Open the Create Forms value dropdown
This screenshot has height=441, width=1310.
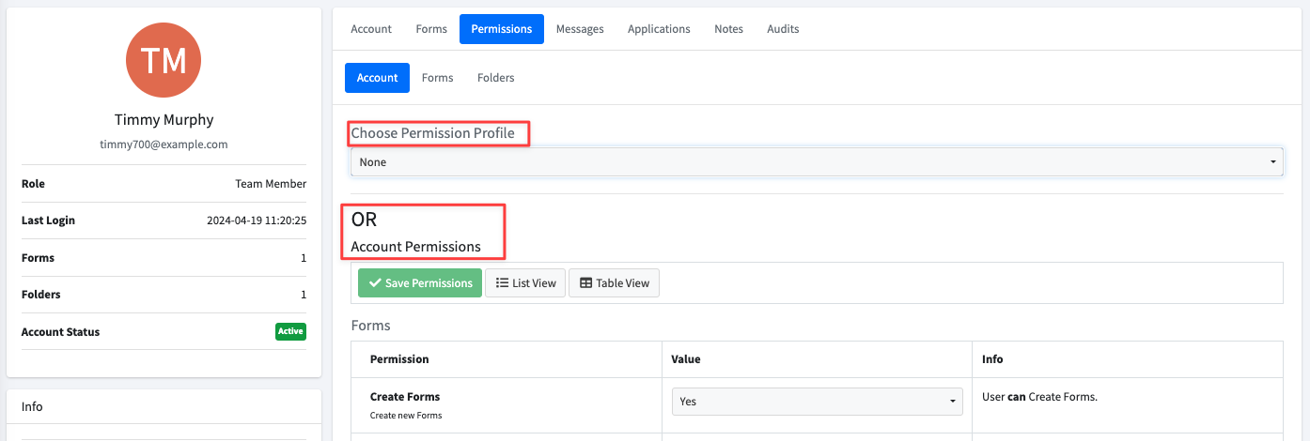point(817,402)
